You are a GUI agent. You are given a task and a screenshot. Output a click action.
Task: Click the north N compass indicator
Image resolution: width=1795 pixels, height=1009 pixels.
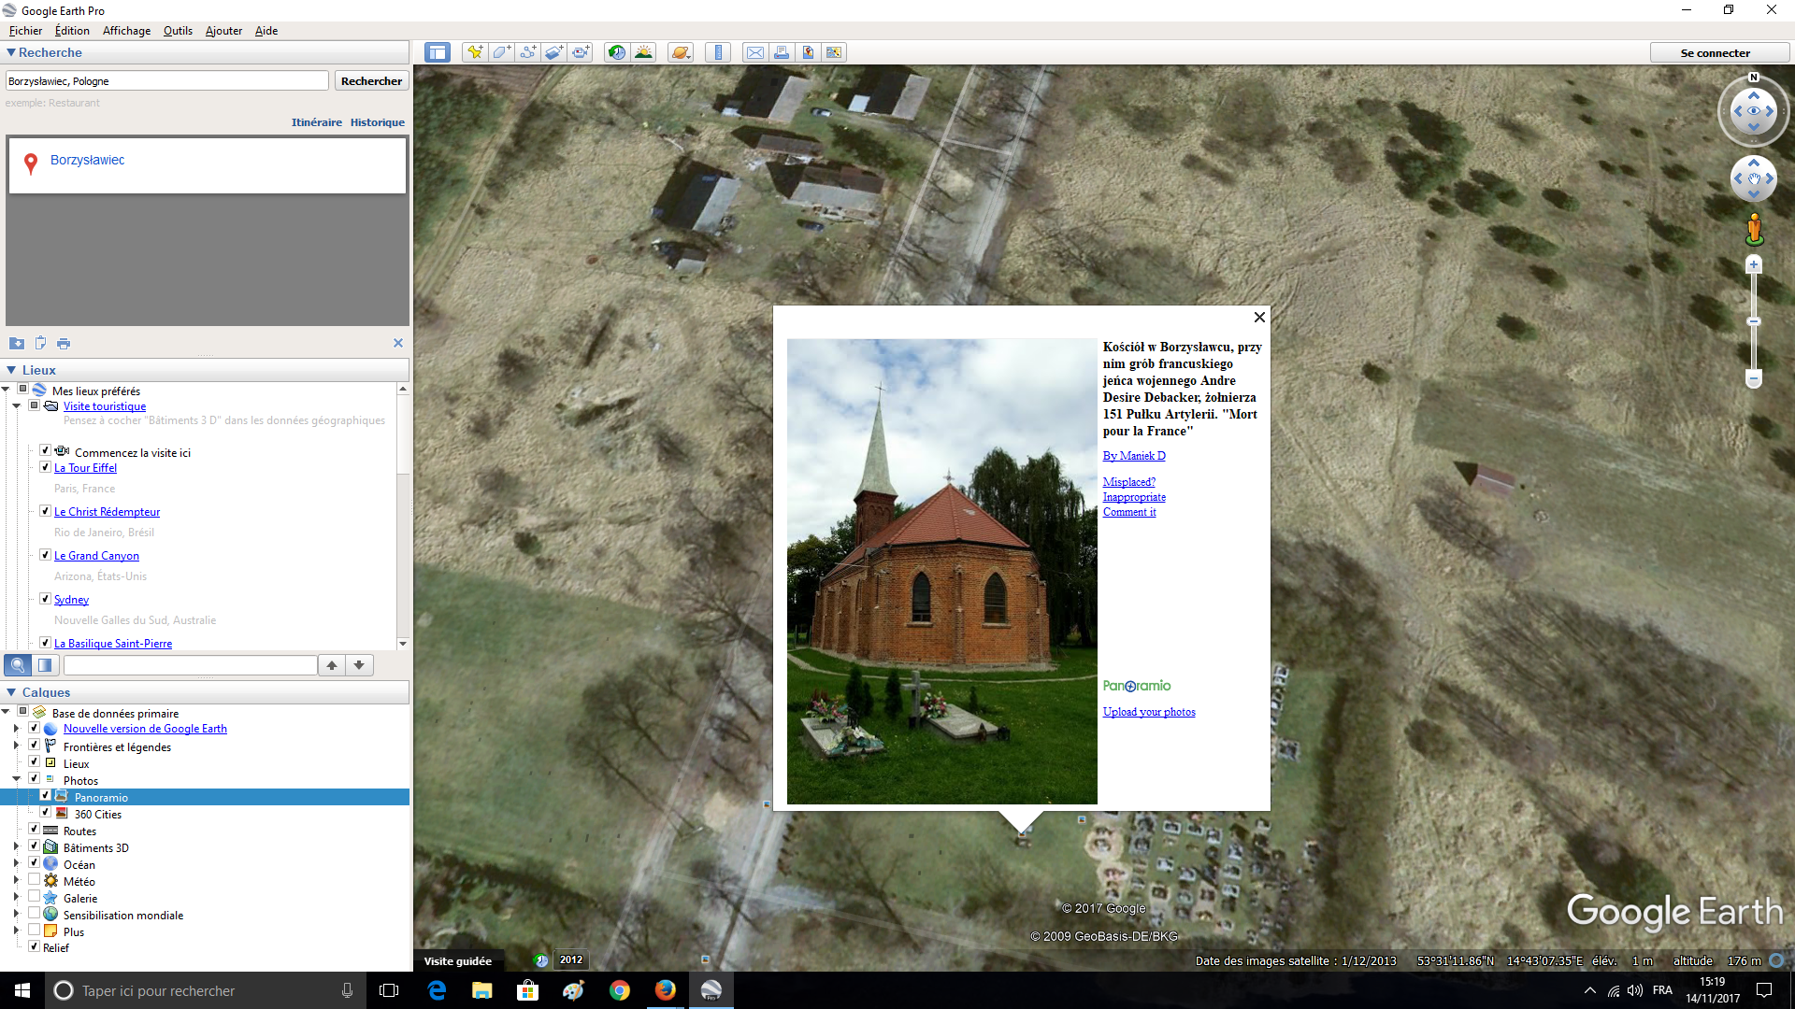click(1754, 78)
